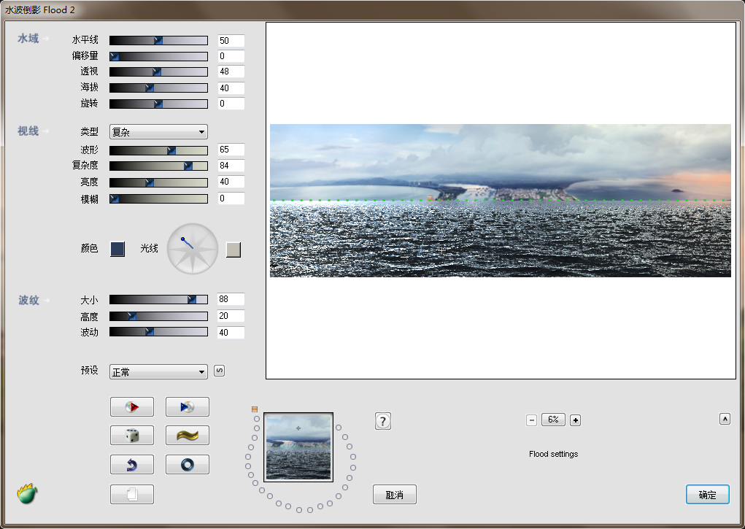Screen dimensions: 745x529
Task: Click the blue undo arrow button
Action: (131, 464)
